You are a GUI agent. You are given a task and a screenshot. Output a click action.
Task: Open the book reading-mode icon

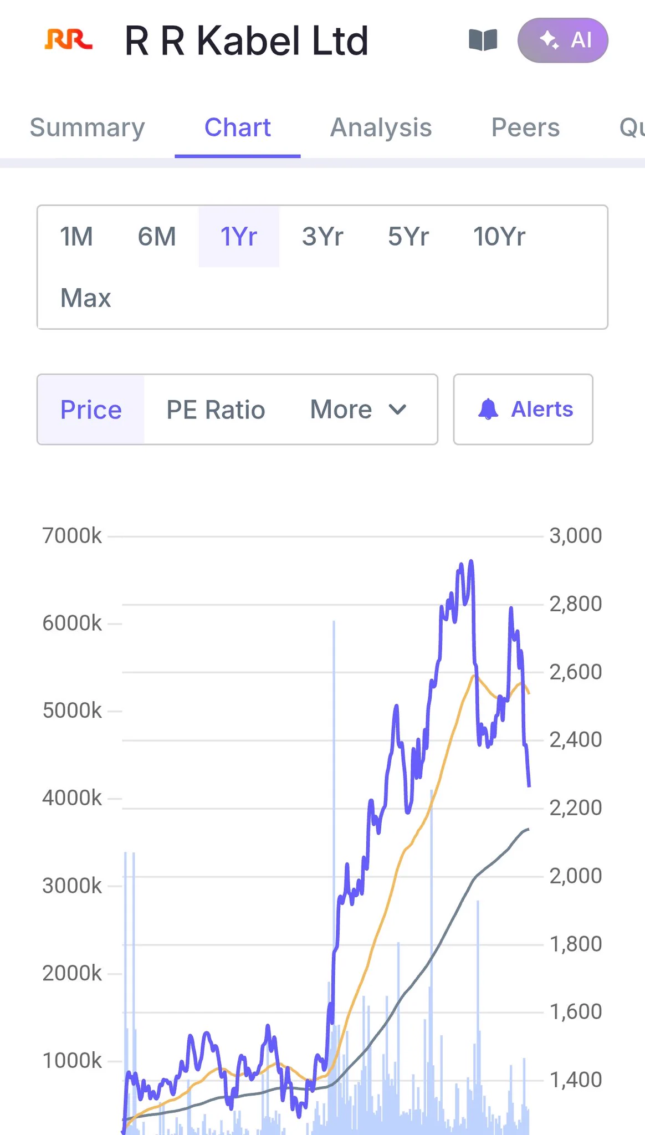[483, 40]
